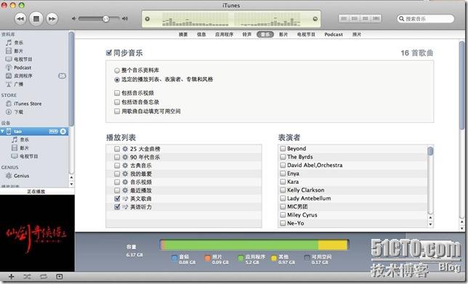Click the next track forward button
Screen dimensions: 468x284
point(52,19)
